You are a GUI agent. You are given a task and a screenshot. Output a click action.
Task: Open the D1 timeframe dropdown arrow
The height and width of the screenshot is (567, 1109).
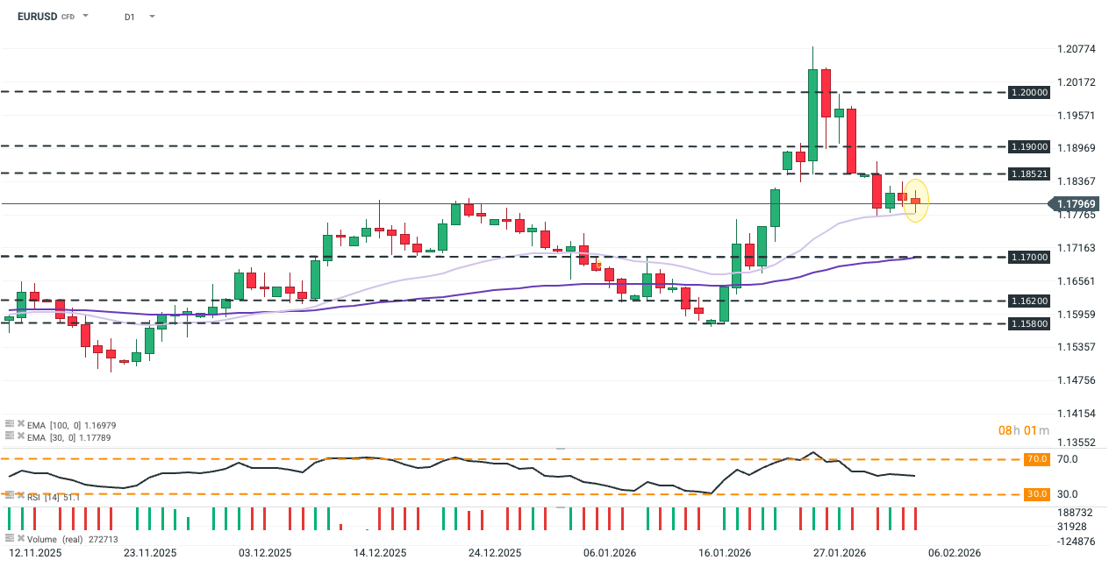(x=152, y=17)
